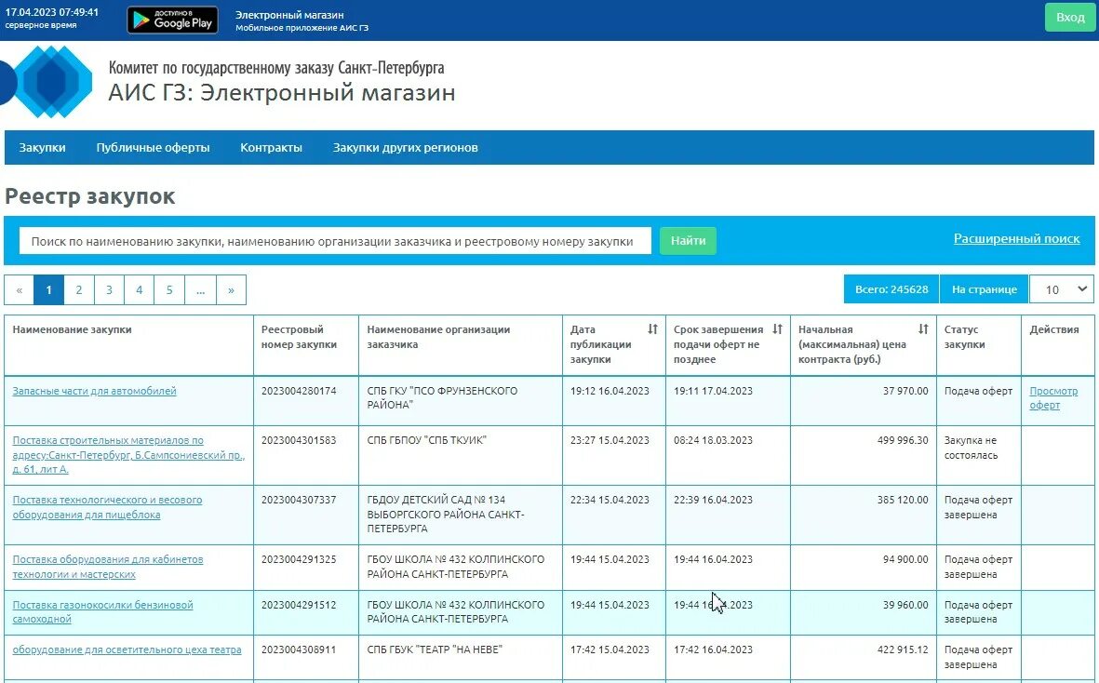Click the Статус закупки column header
The width and height of the screenshot is (1099, 683).
point(964,337)
